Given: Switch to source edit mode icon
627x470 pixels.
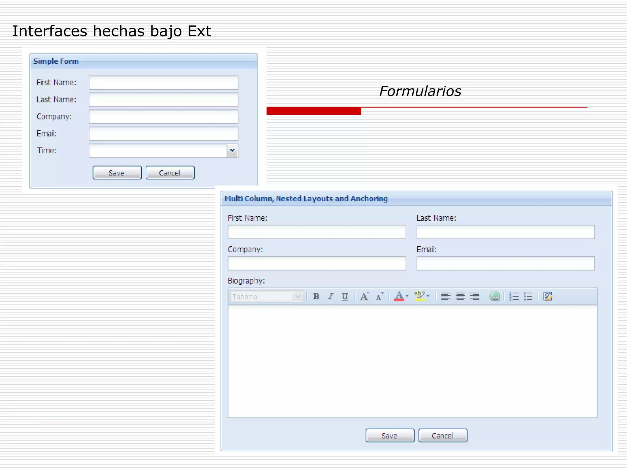Looking at the screenshot, I should tap(548, 297).
